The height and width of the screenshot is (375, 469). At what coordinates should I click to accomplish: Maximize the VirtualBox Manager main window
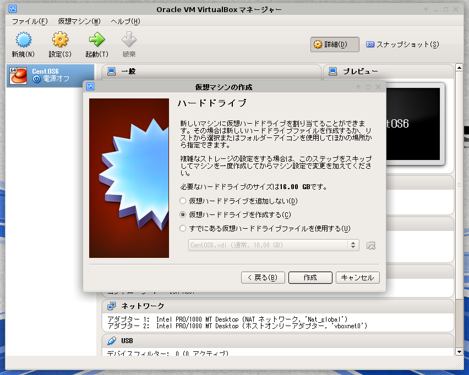446,9
